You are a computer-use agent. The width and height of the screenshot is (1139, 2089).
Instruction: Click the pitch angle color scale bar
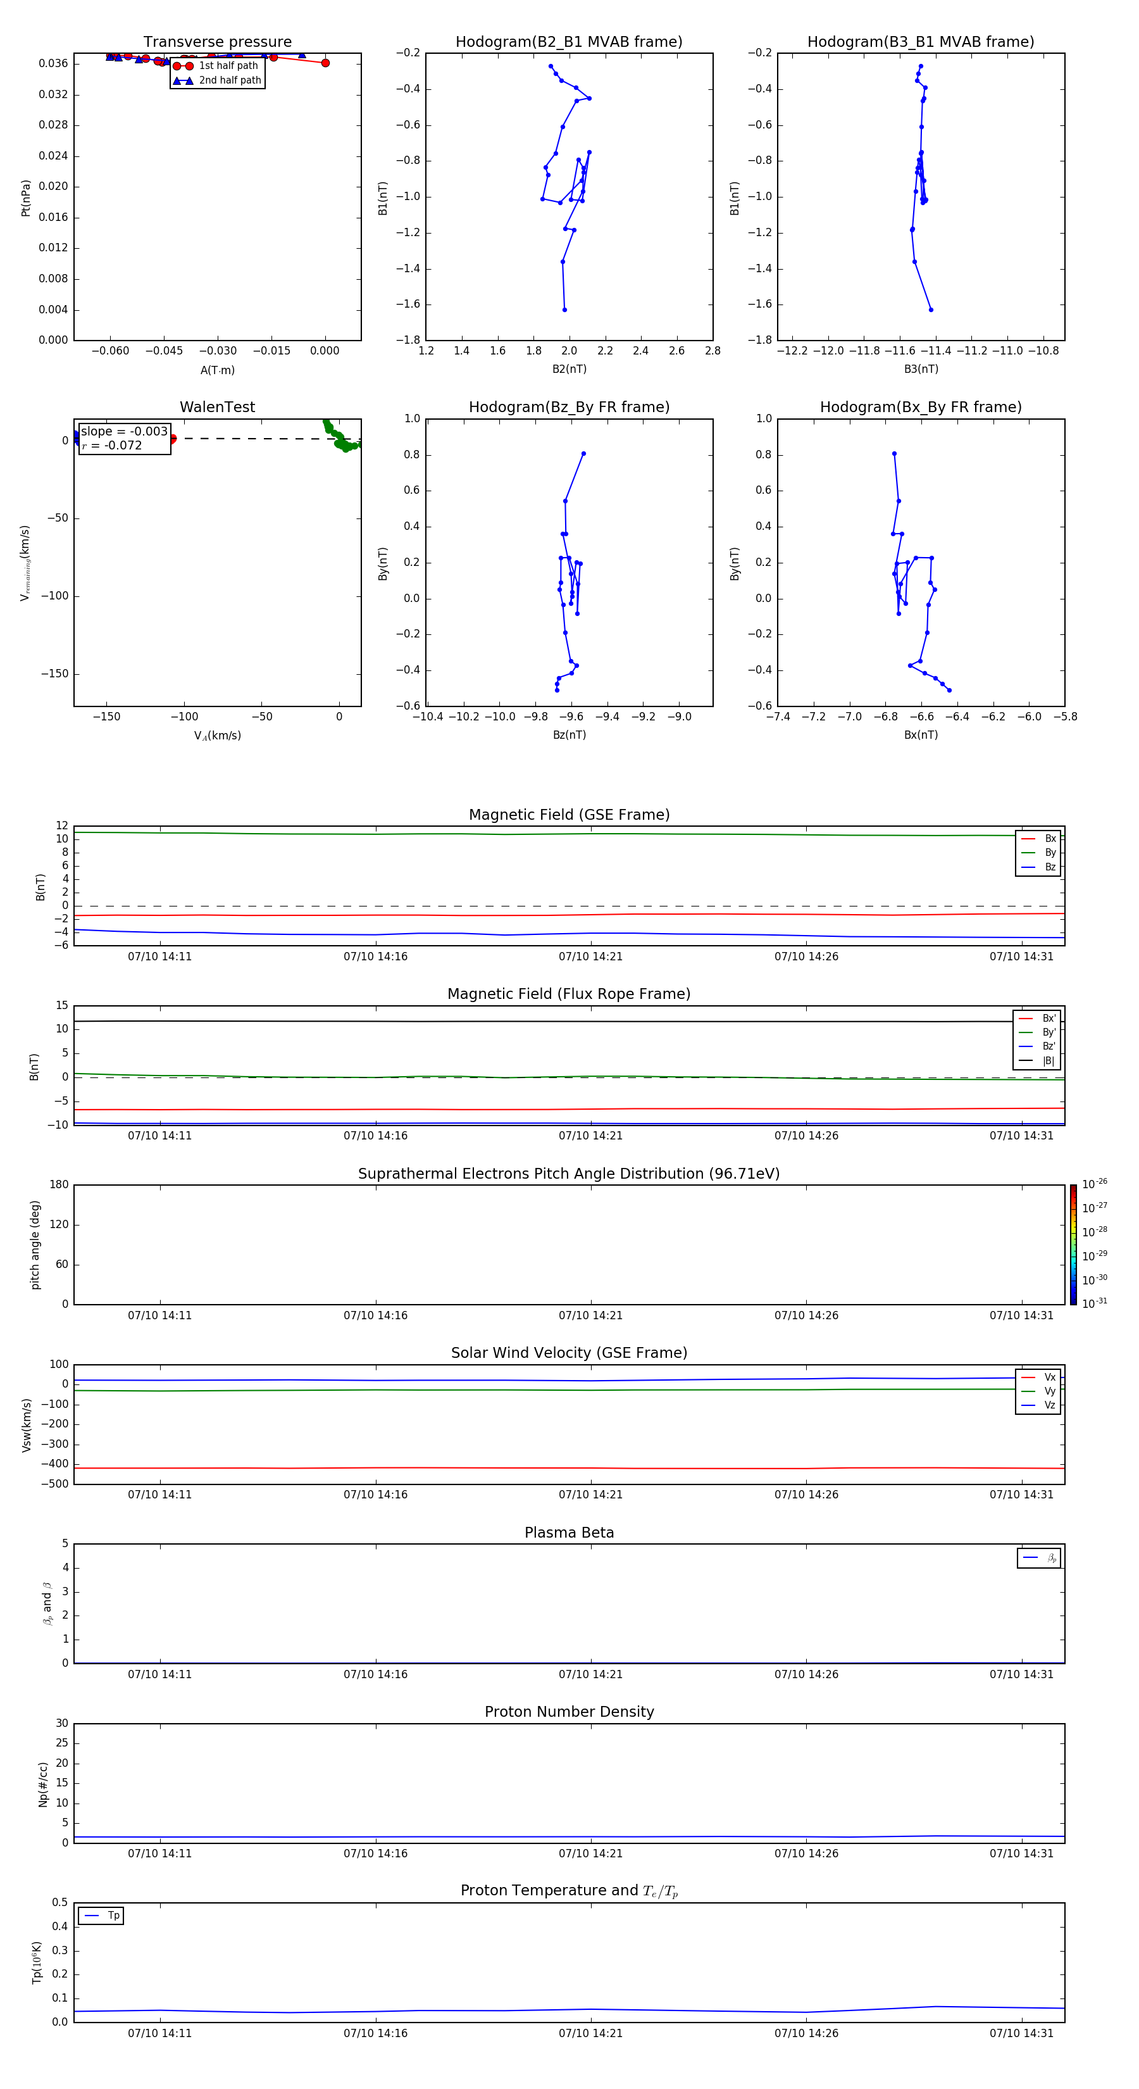1073,1245
